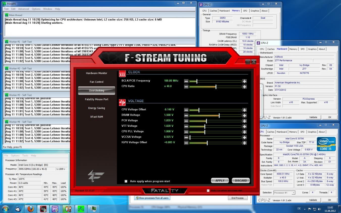The height and width of the screenshot is (213, 341).
Task: Select Overclocking section in F-Stream
Action: (x=97, y=90)
